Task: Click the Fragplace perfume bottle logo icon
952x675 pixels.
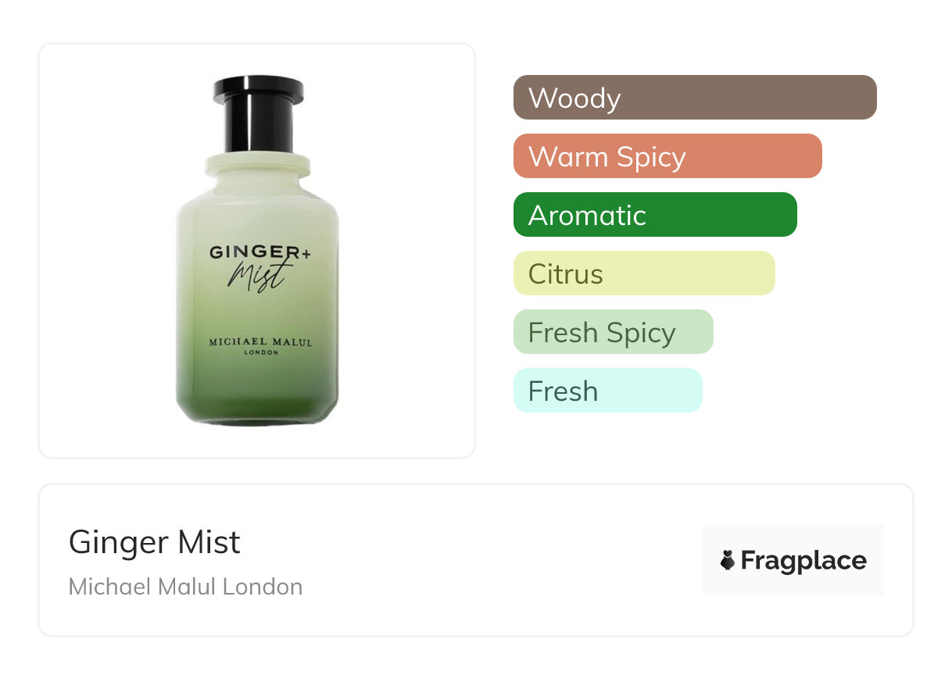Action: pyautogui.click(x=728, y=560)
